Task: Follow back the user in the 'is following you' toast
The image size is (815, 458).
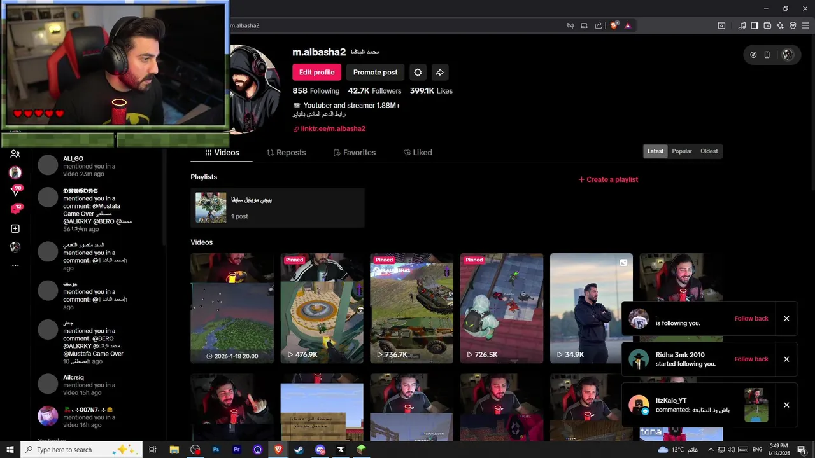Action: 751,319
